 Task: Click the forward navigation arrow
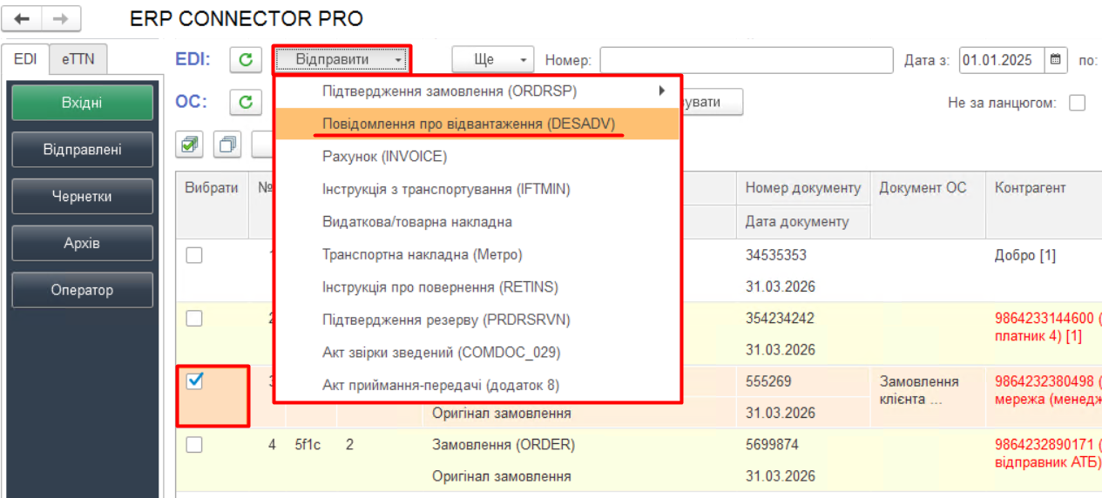coord(61,18)
